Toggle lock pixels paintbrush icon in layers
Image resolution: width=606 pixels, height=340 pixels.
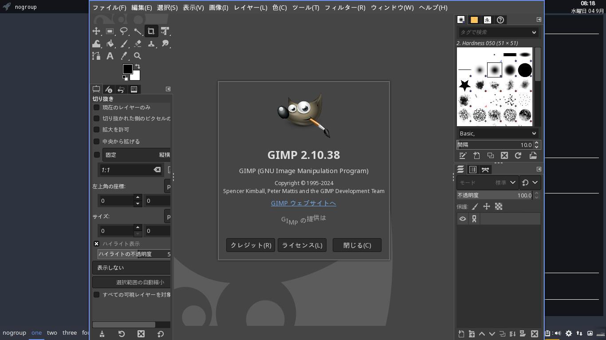(x=475, y=207)
